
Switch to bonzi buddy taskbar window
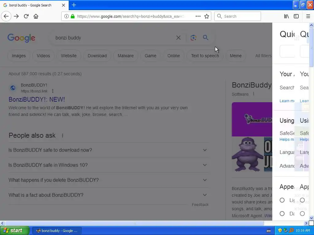pyautogui.click(x=57, y=231)
